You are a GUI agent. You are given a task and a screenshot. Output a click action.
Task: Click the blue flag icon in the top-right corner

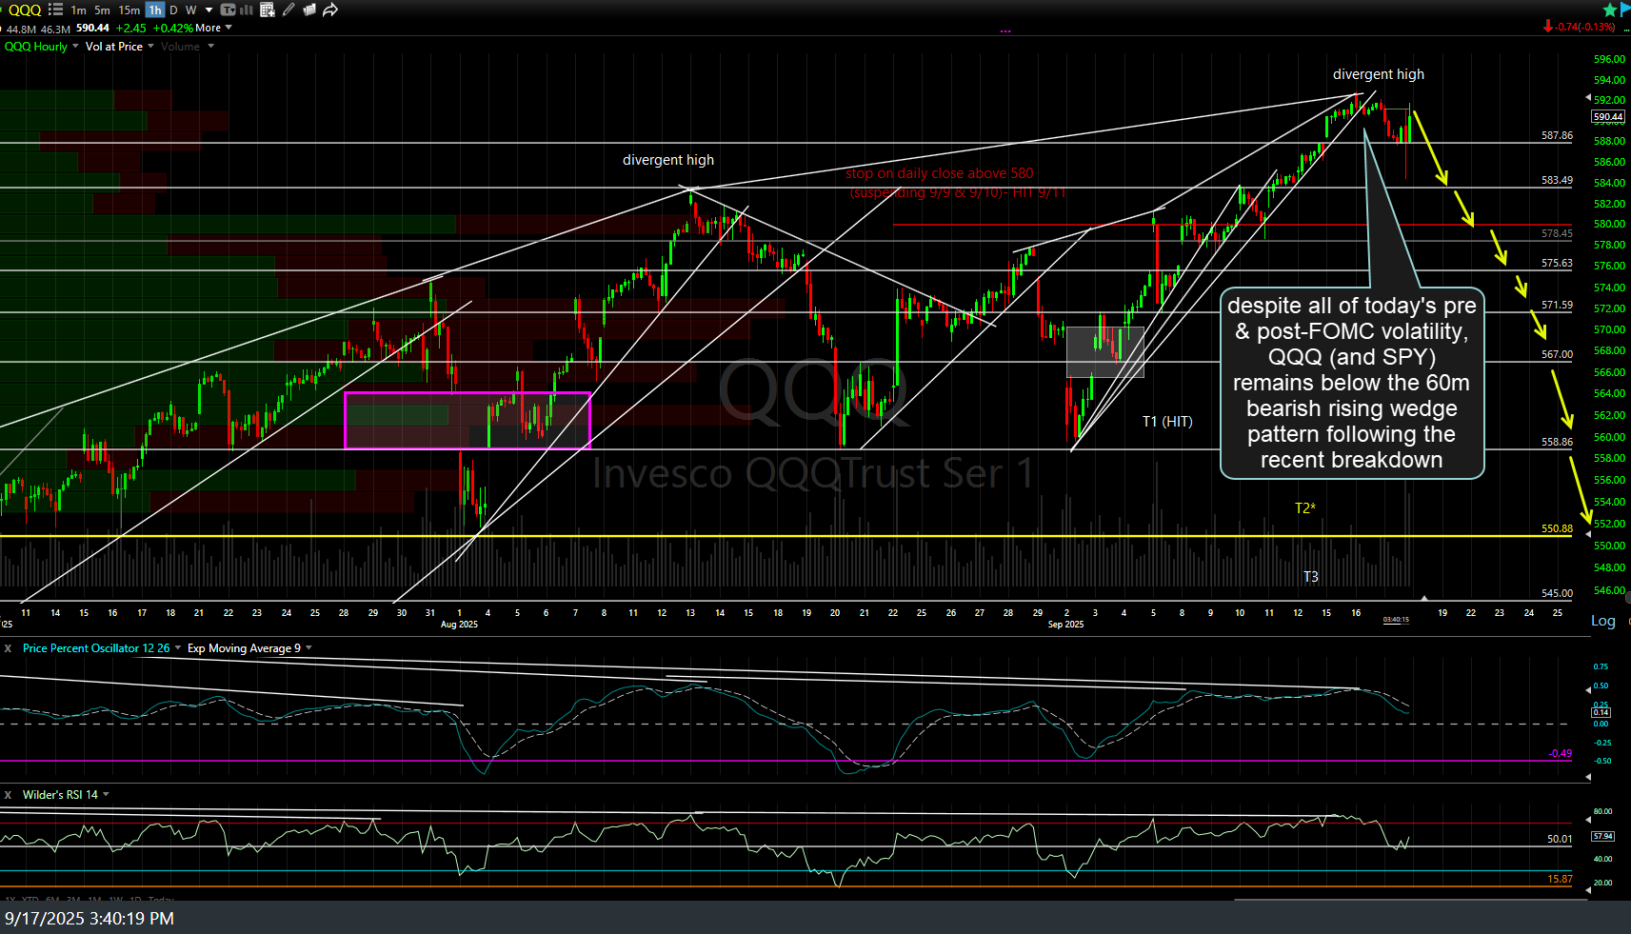tap(1623, 9)
